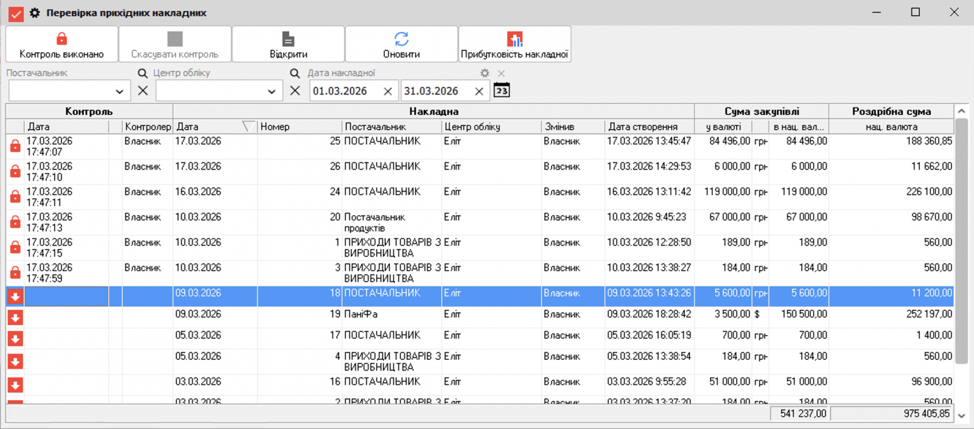Click end date field showing 31.03.2026

(x=435, y=91)
